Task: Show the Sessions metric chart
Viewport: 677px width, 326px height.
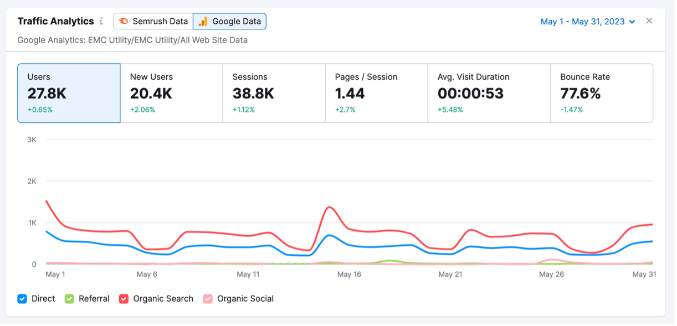Action: point(274,93)
